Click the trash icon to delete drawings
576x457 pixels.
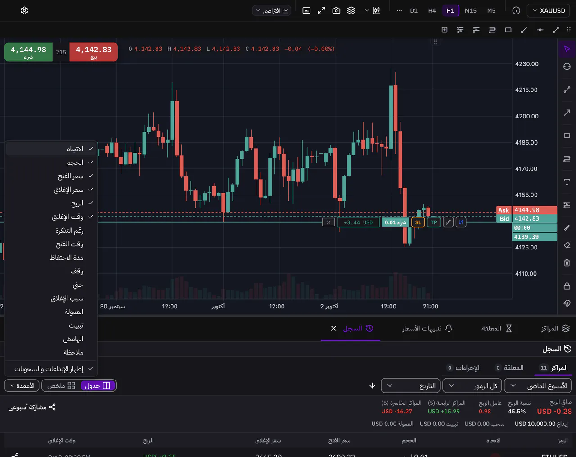(567, 262)
